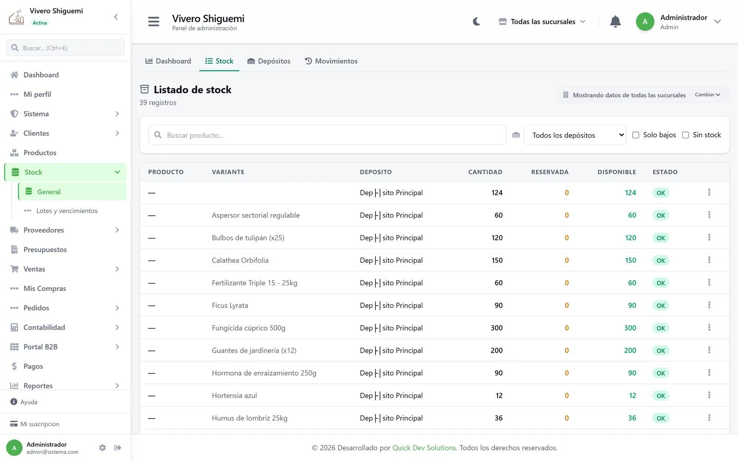
Task: Open Productos in sidebar
Action: 65,153
